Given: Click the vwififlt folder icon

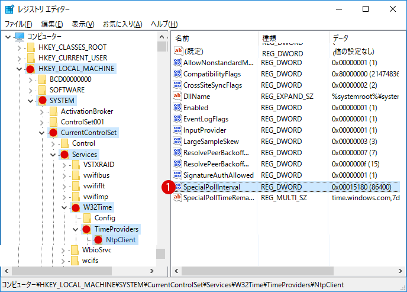Looking at the screenshot, I should pos(76,186).
